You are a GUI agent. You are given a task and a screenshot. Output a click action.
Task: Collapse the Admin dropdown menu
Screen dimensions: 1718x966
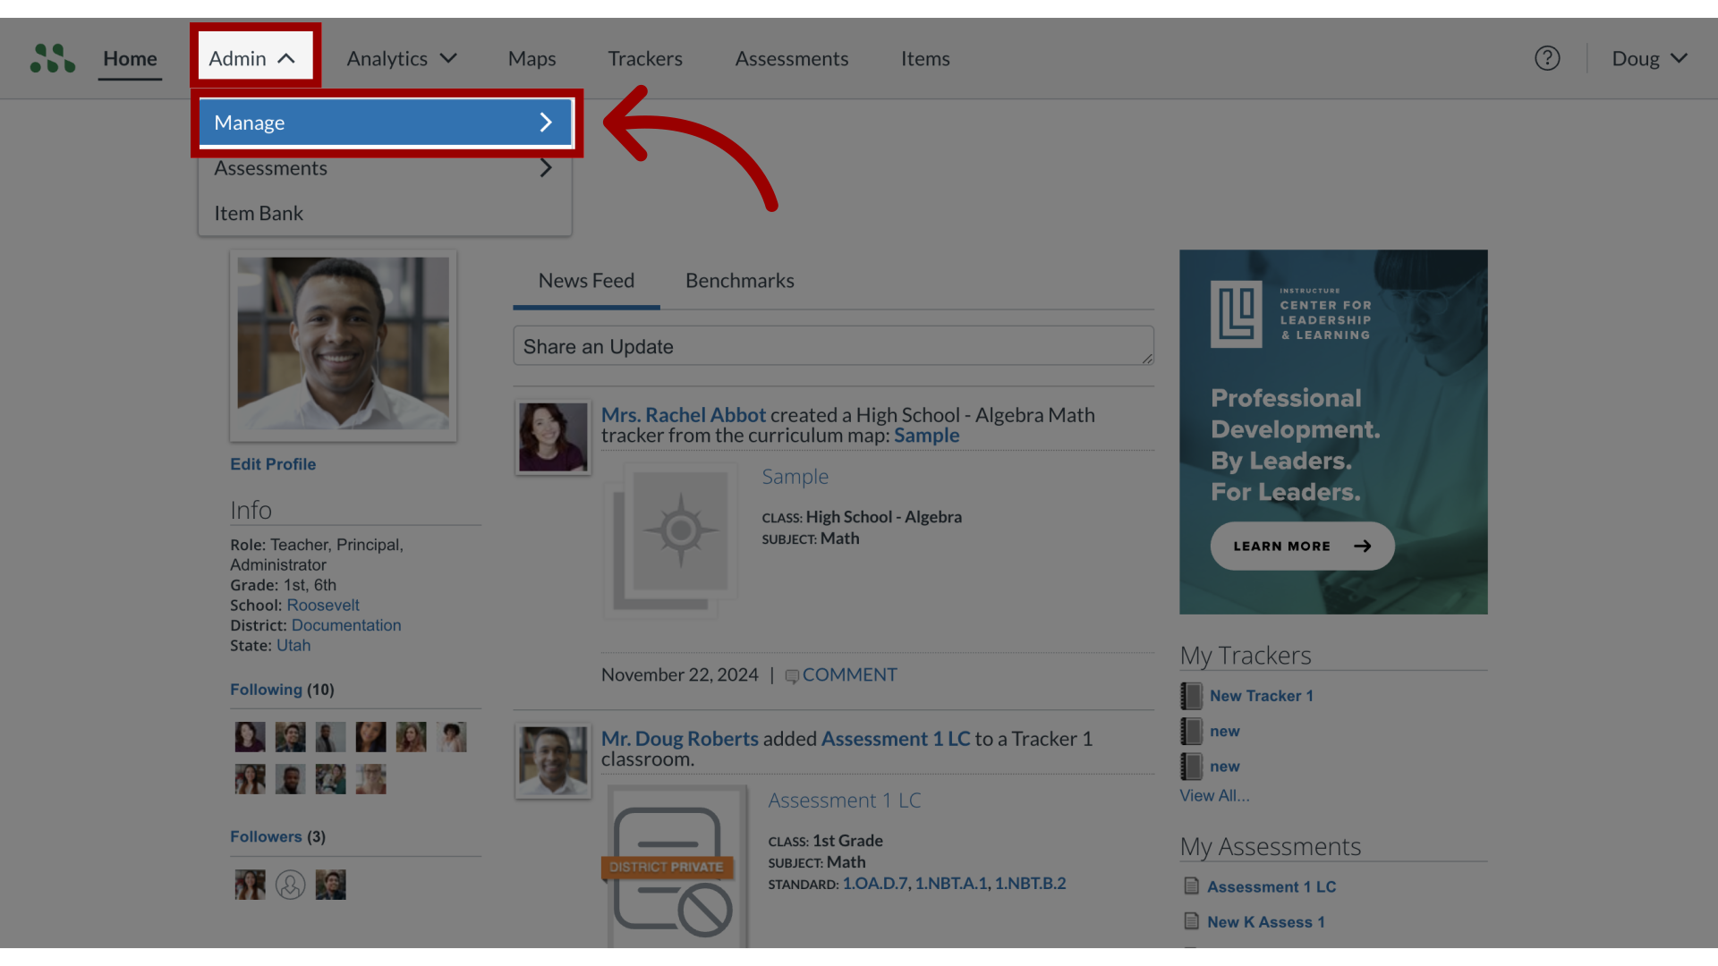point(253,58)
